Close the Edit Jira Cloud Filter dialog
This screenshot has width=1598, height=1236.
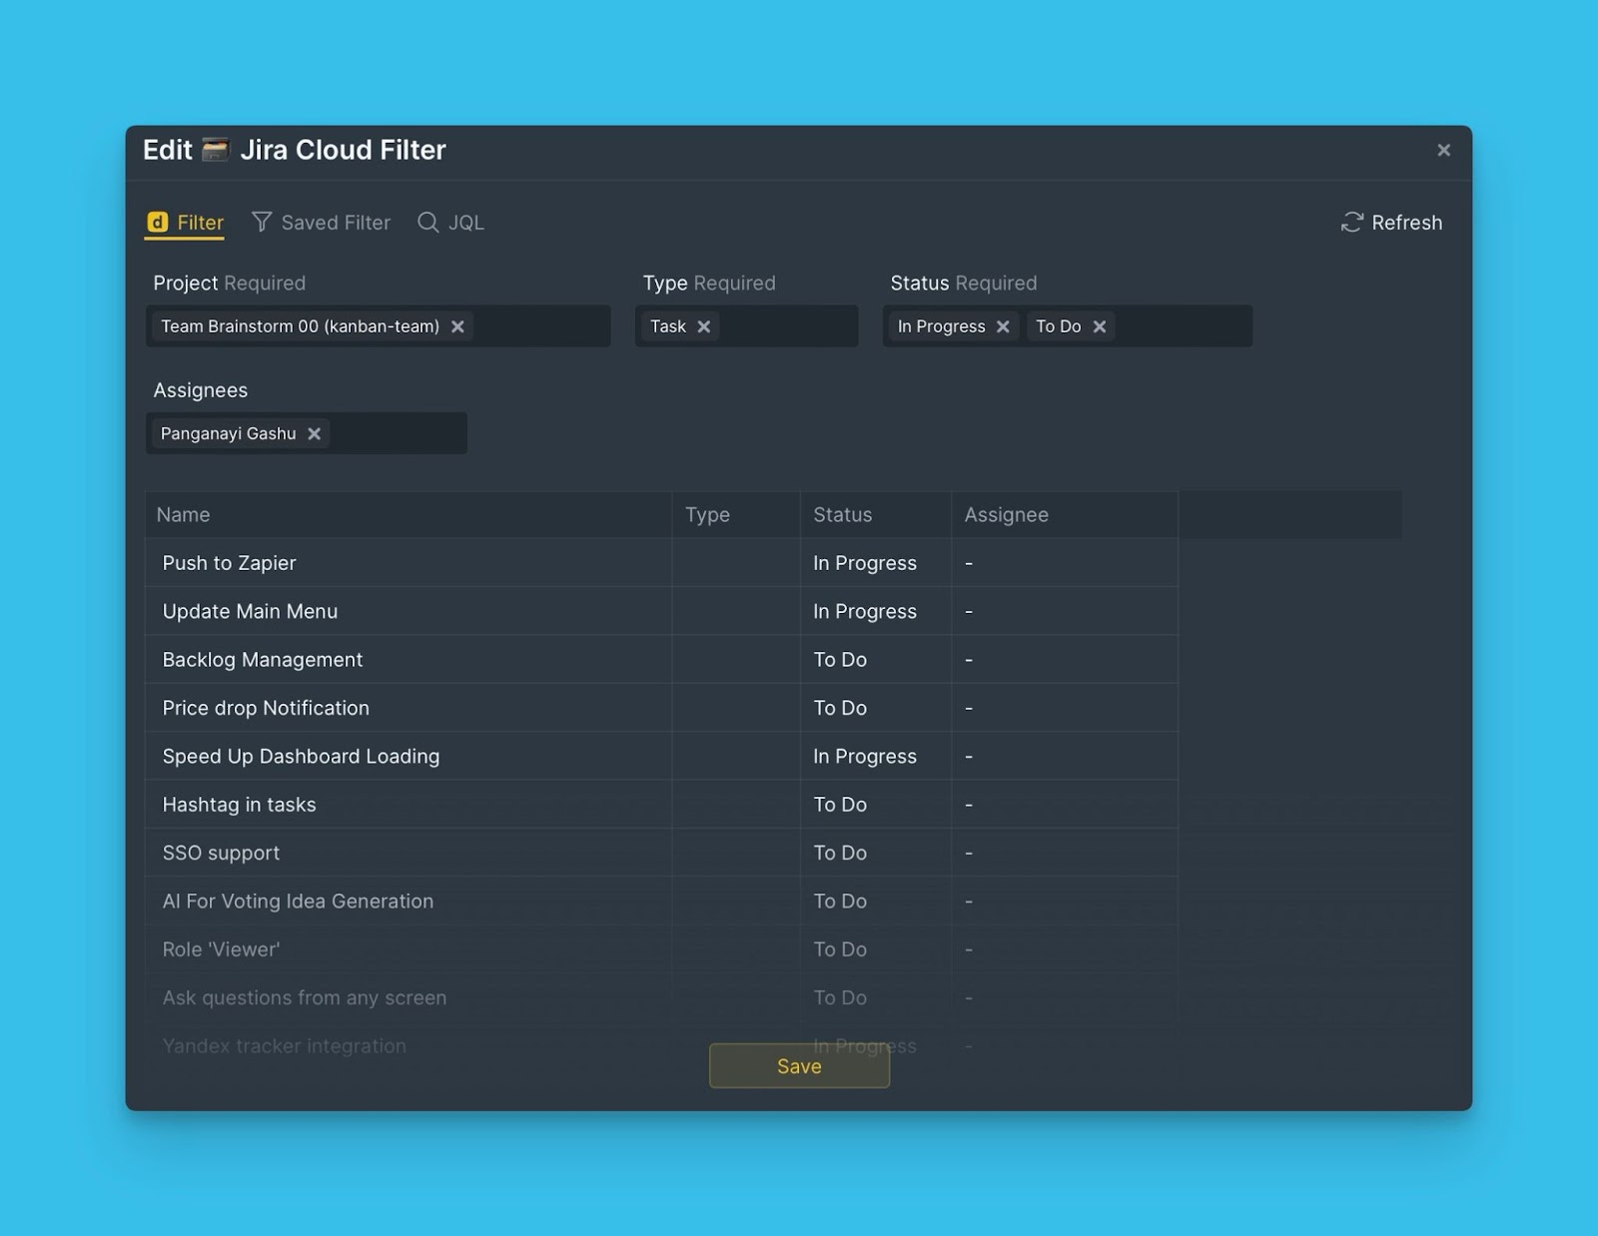click(x=1443, y=150)
